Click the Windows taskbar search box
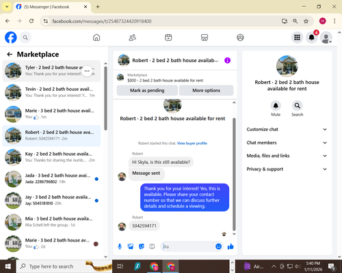 64,266
